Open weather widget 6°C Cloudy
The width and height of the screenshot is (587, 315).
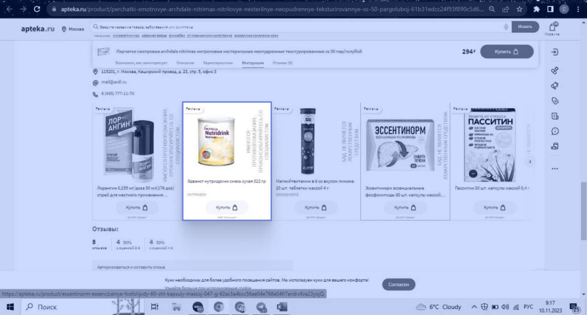pos(439,307)
